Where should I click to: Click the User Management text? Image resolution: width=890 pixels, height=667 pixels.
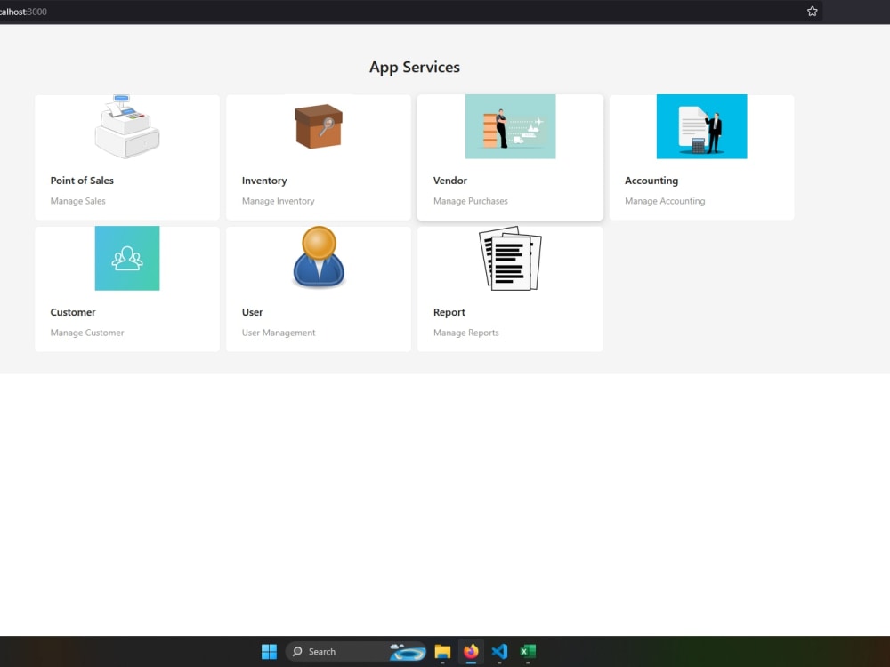tap(278, 333)
